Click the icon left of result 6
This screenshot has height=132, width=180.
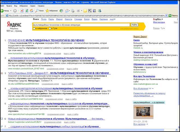2,119
